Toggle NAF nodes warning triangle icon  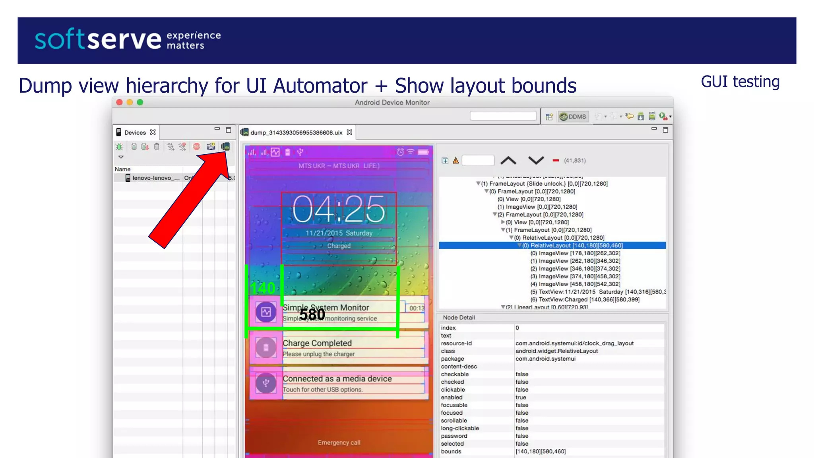456,161
